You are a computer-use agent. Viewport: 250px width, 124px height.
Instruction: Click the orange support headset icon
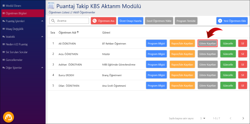[x=8, y=117]
